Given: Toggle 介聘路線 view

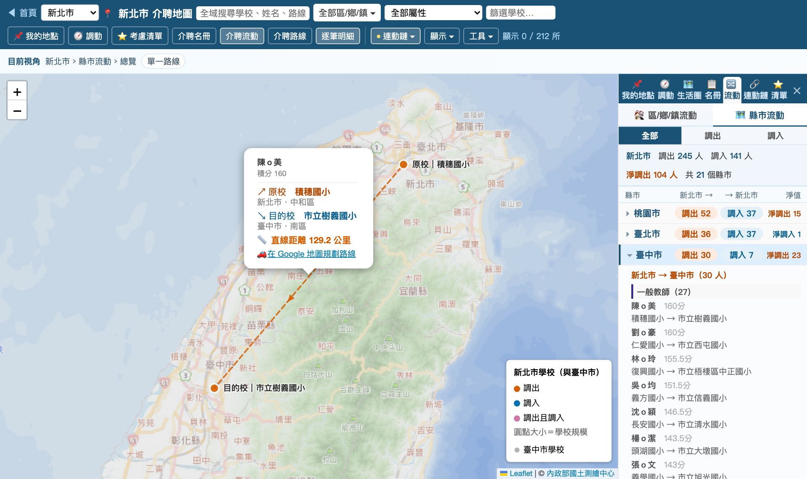Looking at the screenshot, I should coord(290,36).
